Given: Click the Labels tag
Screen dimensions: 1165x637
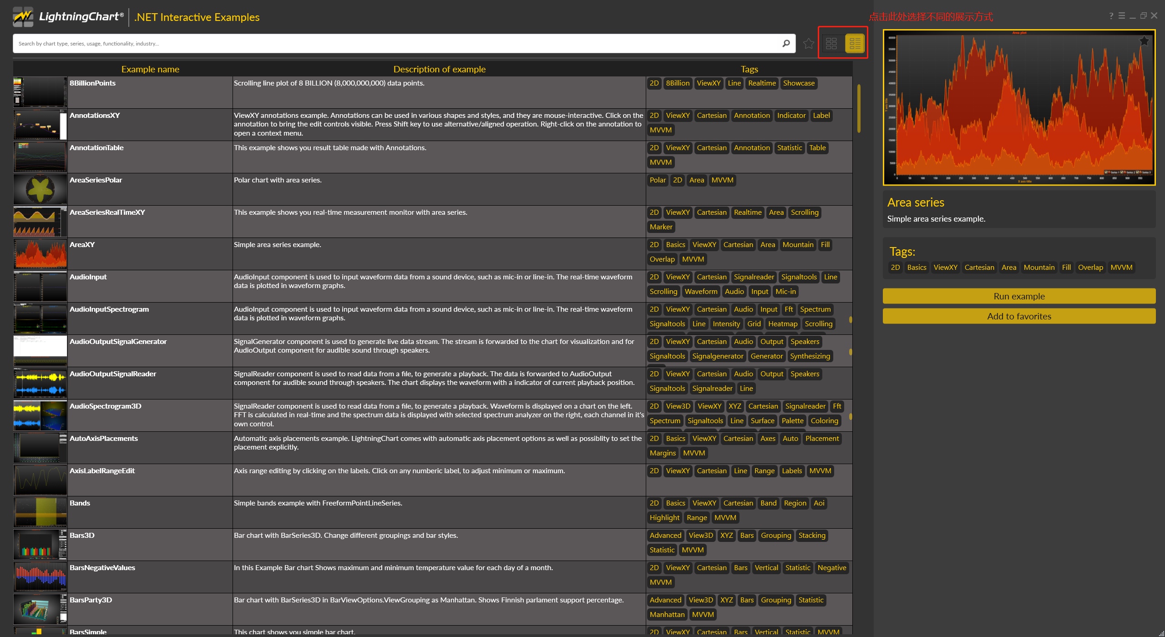Looking at the screenshot, I should point(792,471).
